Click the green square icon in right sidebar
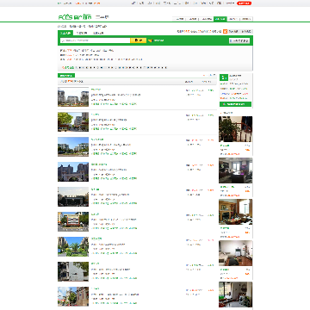The width and height of the screenshot is (310, 310). [224, 77]
